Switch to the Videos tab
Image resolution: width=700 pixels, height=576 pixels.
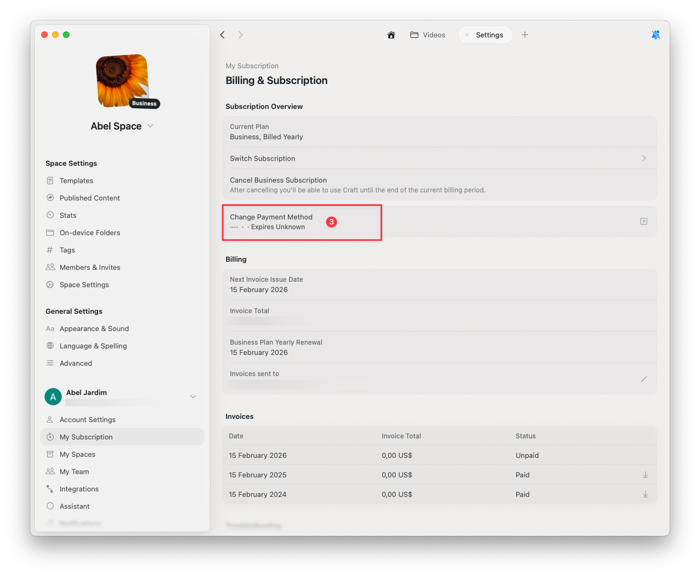click(427, 34)
